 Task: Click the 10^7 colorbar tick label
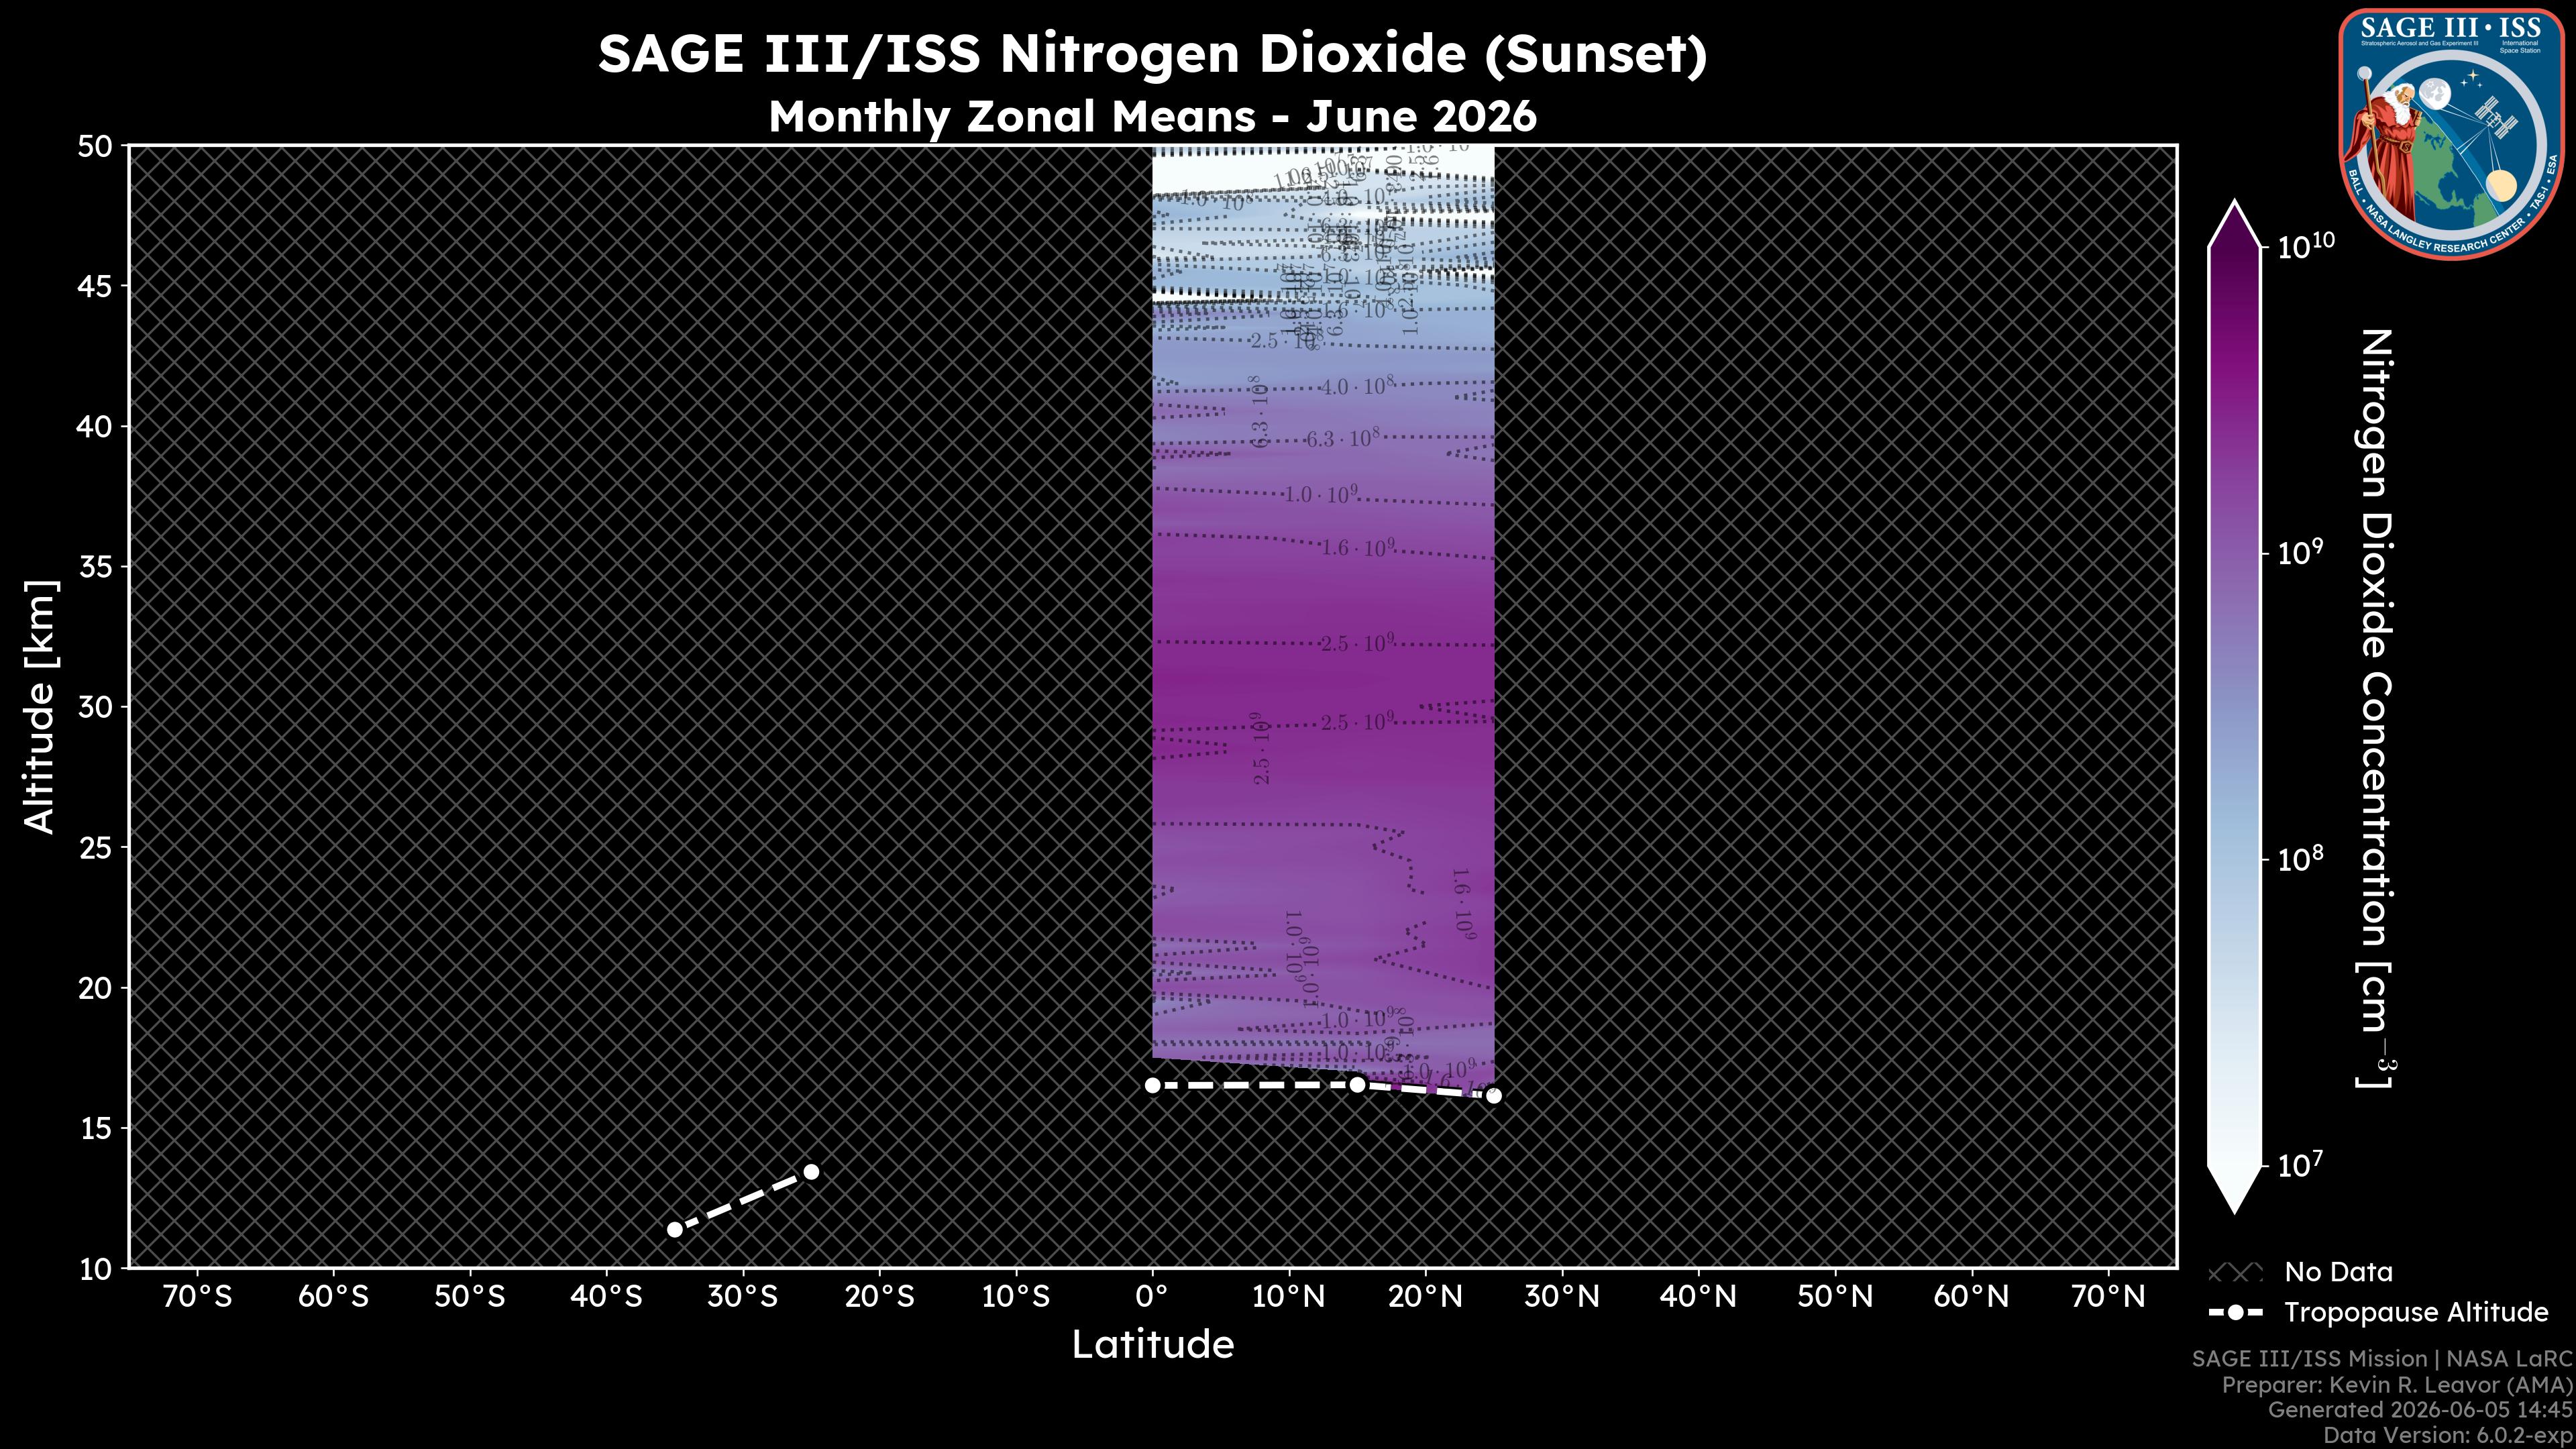(x=2300, y=1165)
